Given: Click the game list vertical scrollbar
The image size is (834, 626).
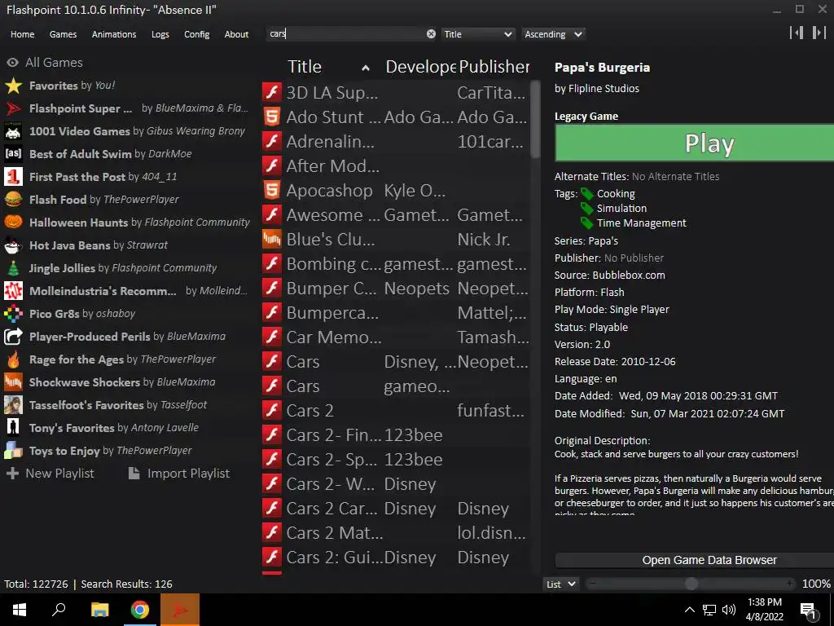Looking at the screenshot, I should 535,120.
